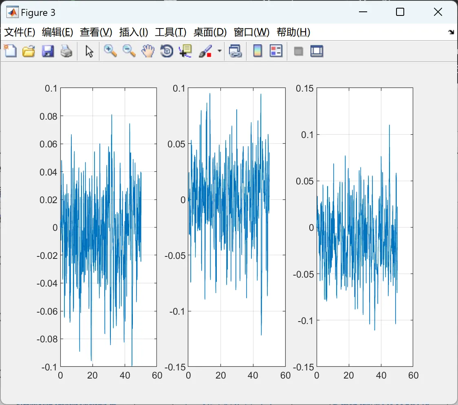
Task: Open the 查看(V) menu
Action: click(x=96, y=32)
